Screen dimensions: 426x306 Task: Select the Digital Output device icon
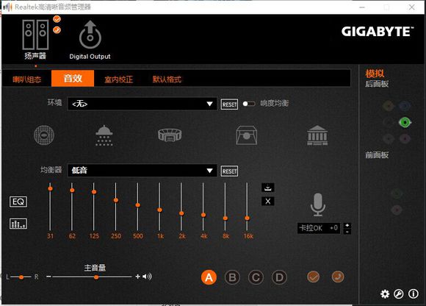tap(90, 35)
